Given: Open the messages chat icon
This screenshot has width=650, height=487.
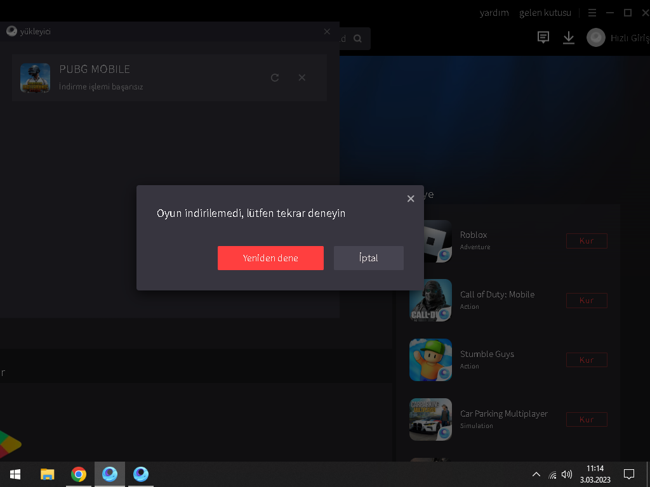Looking at the screenshot, I should click(543, 37).
